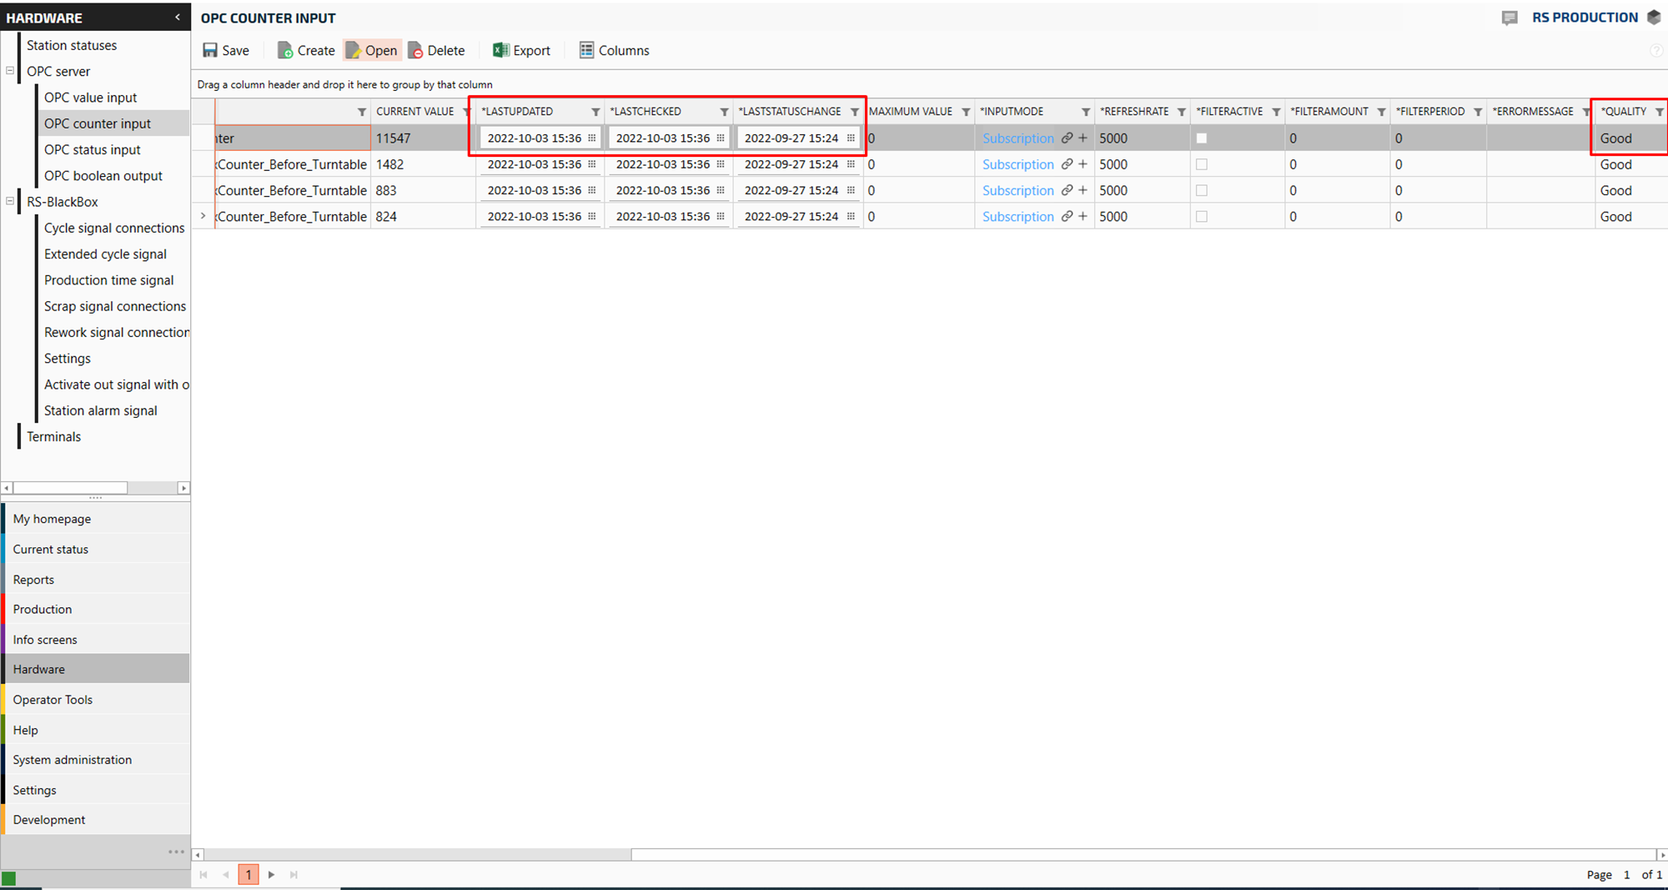Click the Create new item icon

285,51
